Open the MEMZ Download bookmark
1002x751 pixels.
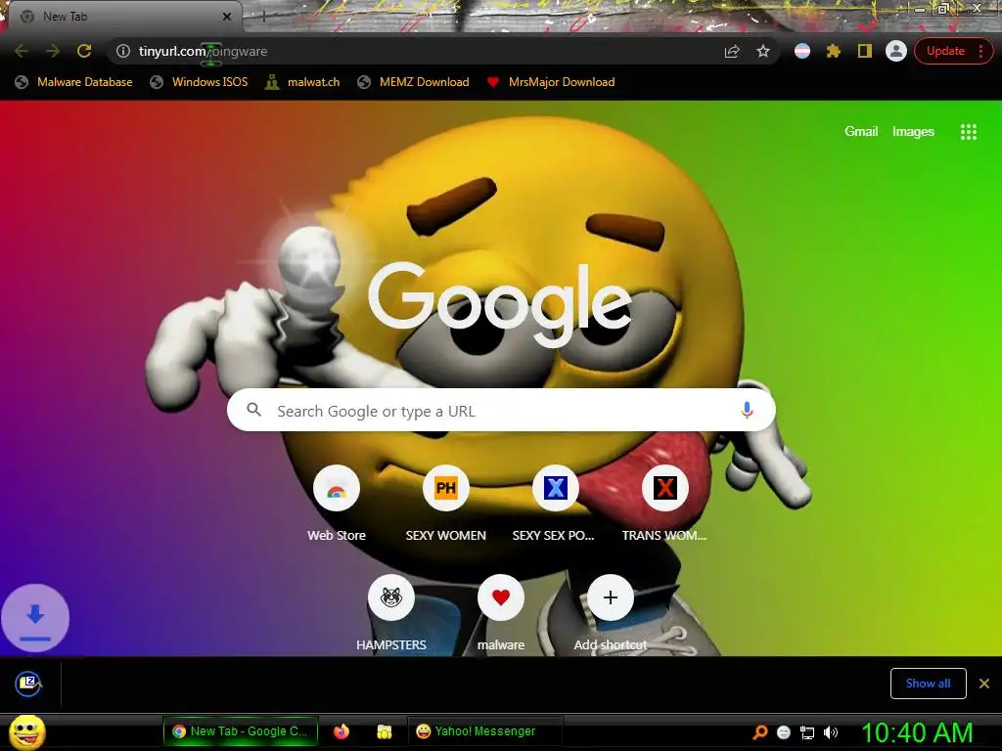click(x=414, y=82)
